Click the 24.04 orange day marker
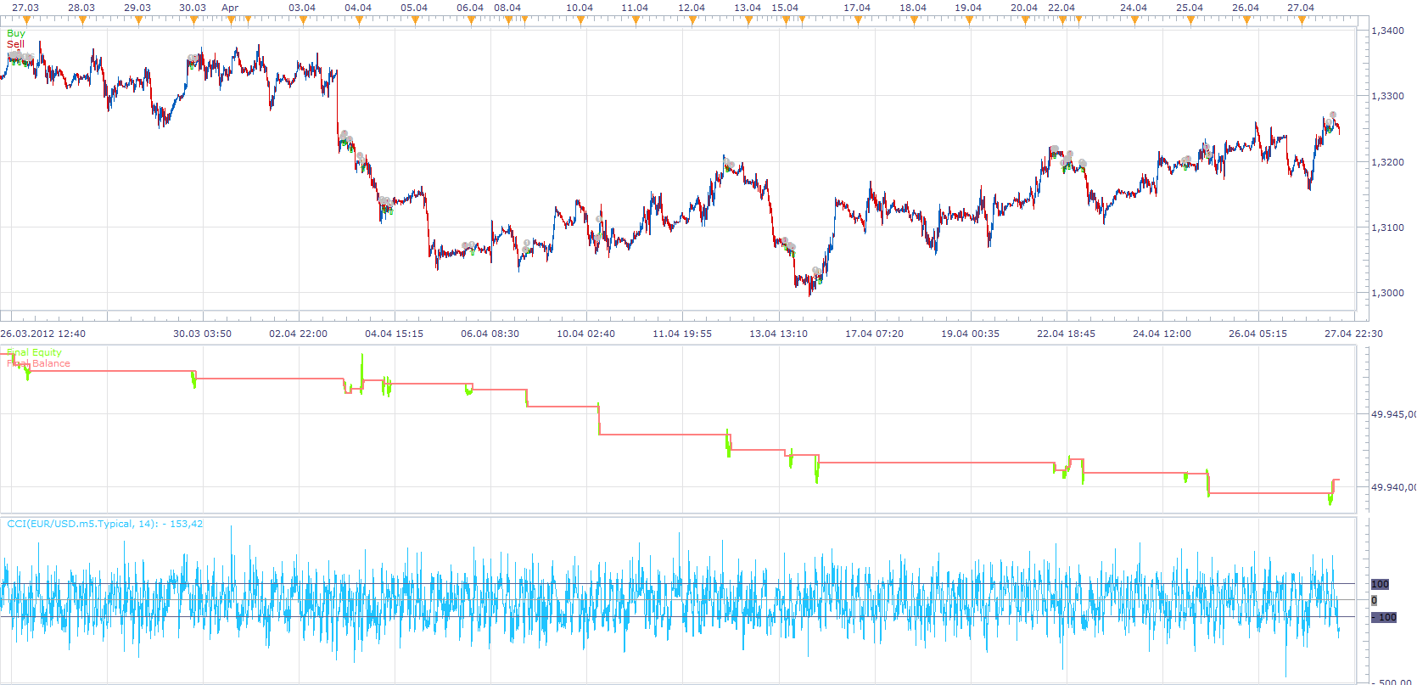Viewport: 1417px width, 685px height. pyautogui.click(x=1134, y=20)
